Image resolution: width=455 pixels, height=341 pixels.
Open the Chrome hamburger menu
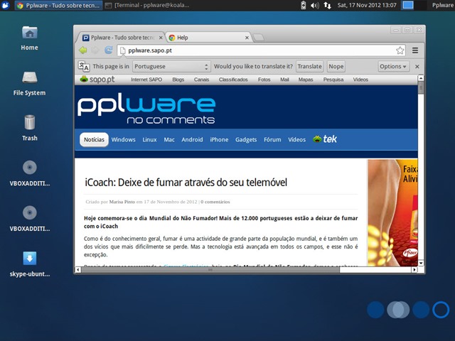(415, 50)
